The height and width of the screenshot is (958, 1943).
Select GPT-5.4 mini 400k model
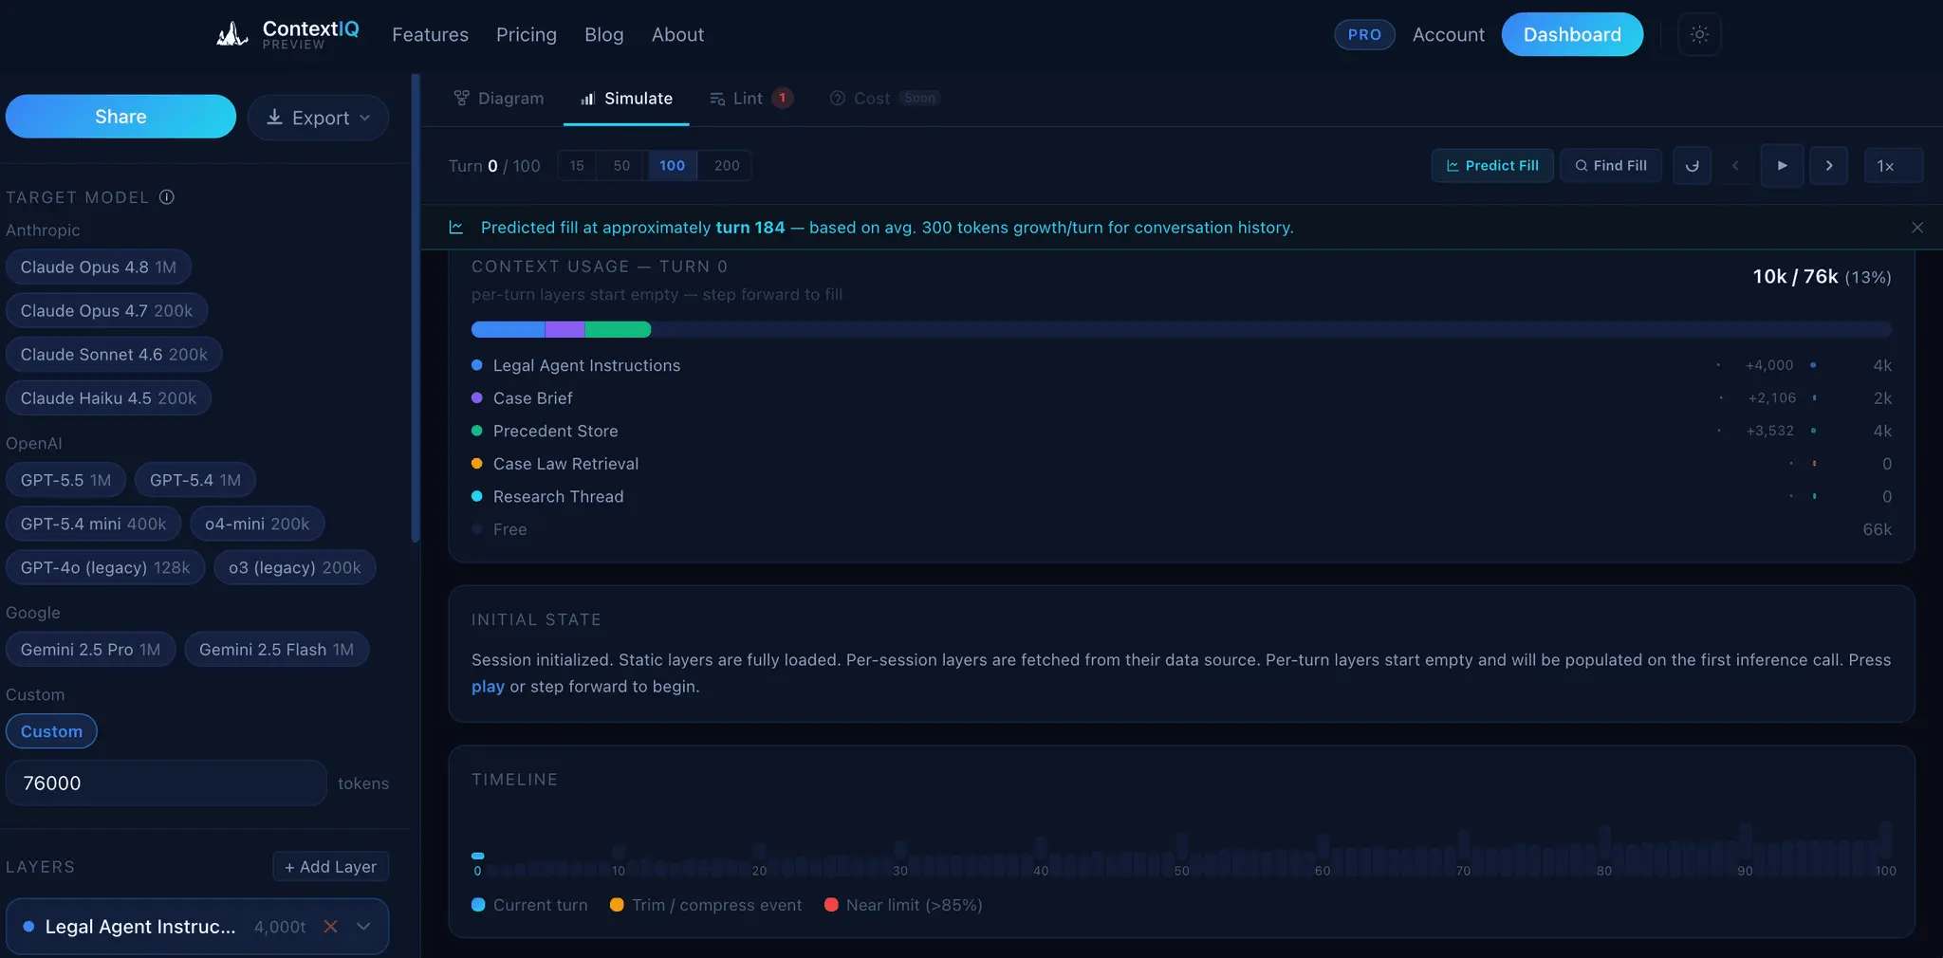tap(93, 524)
